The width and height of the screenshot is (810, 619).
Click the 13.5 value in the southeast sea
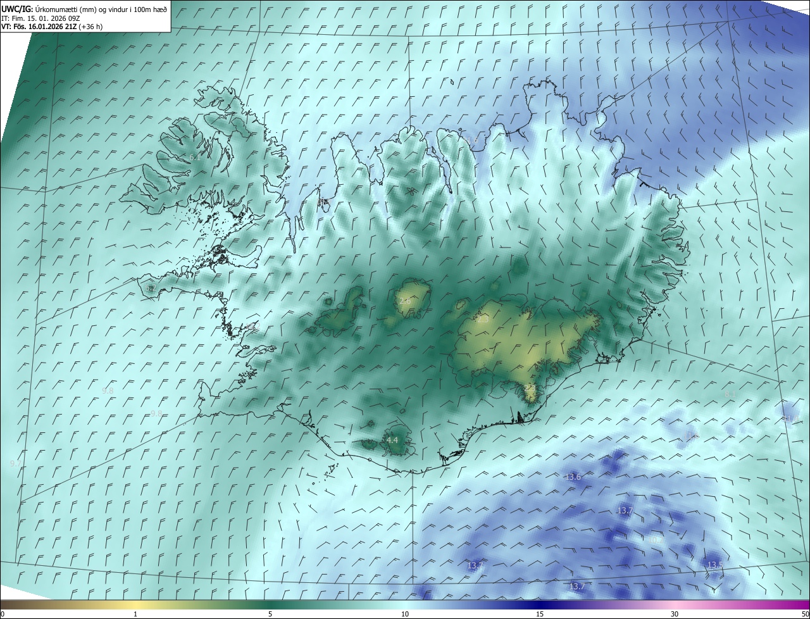tap(715, 565)
